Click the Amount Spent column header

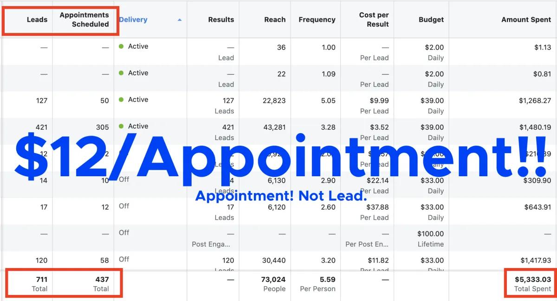(526, 19)
